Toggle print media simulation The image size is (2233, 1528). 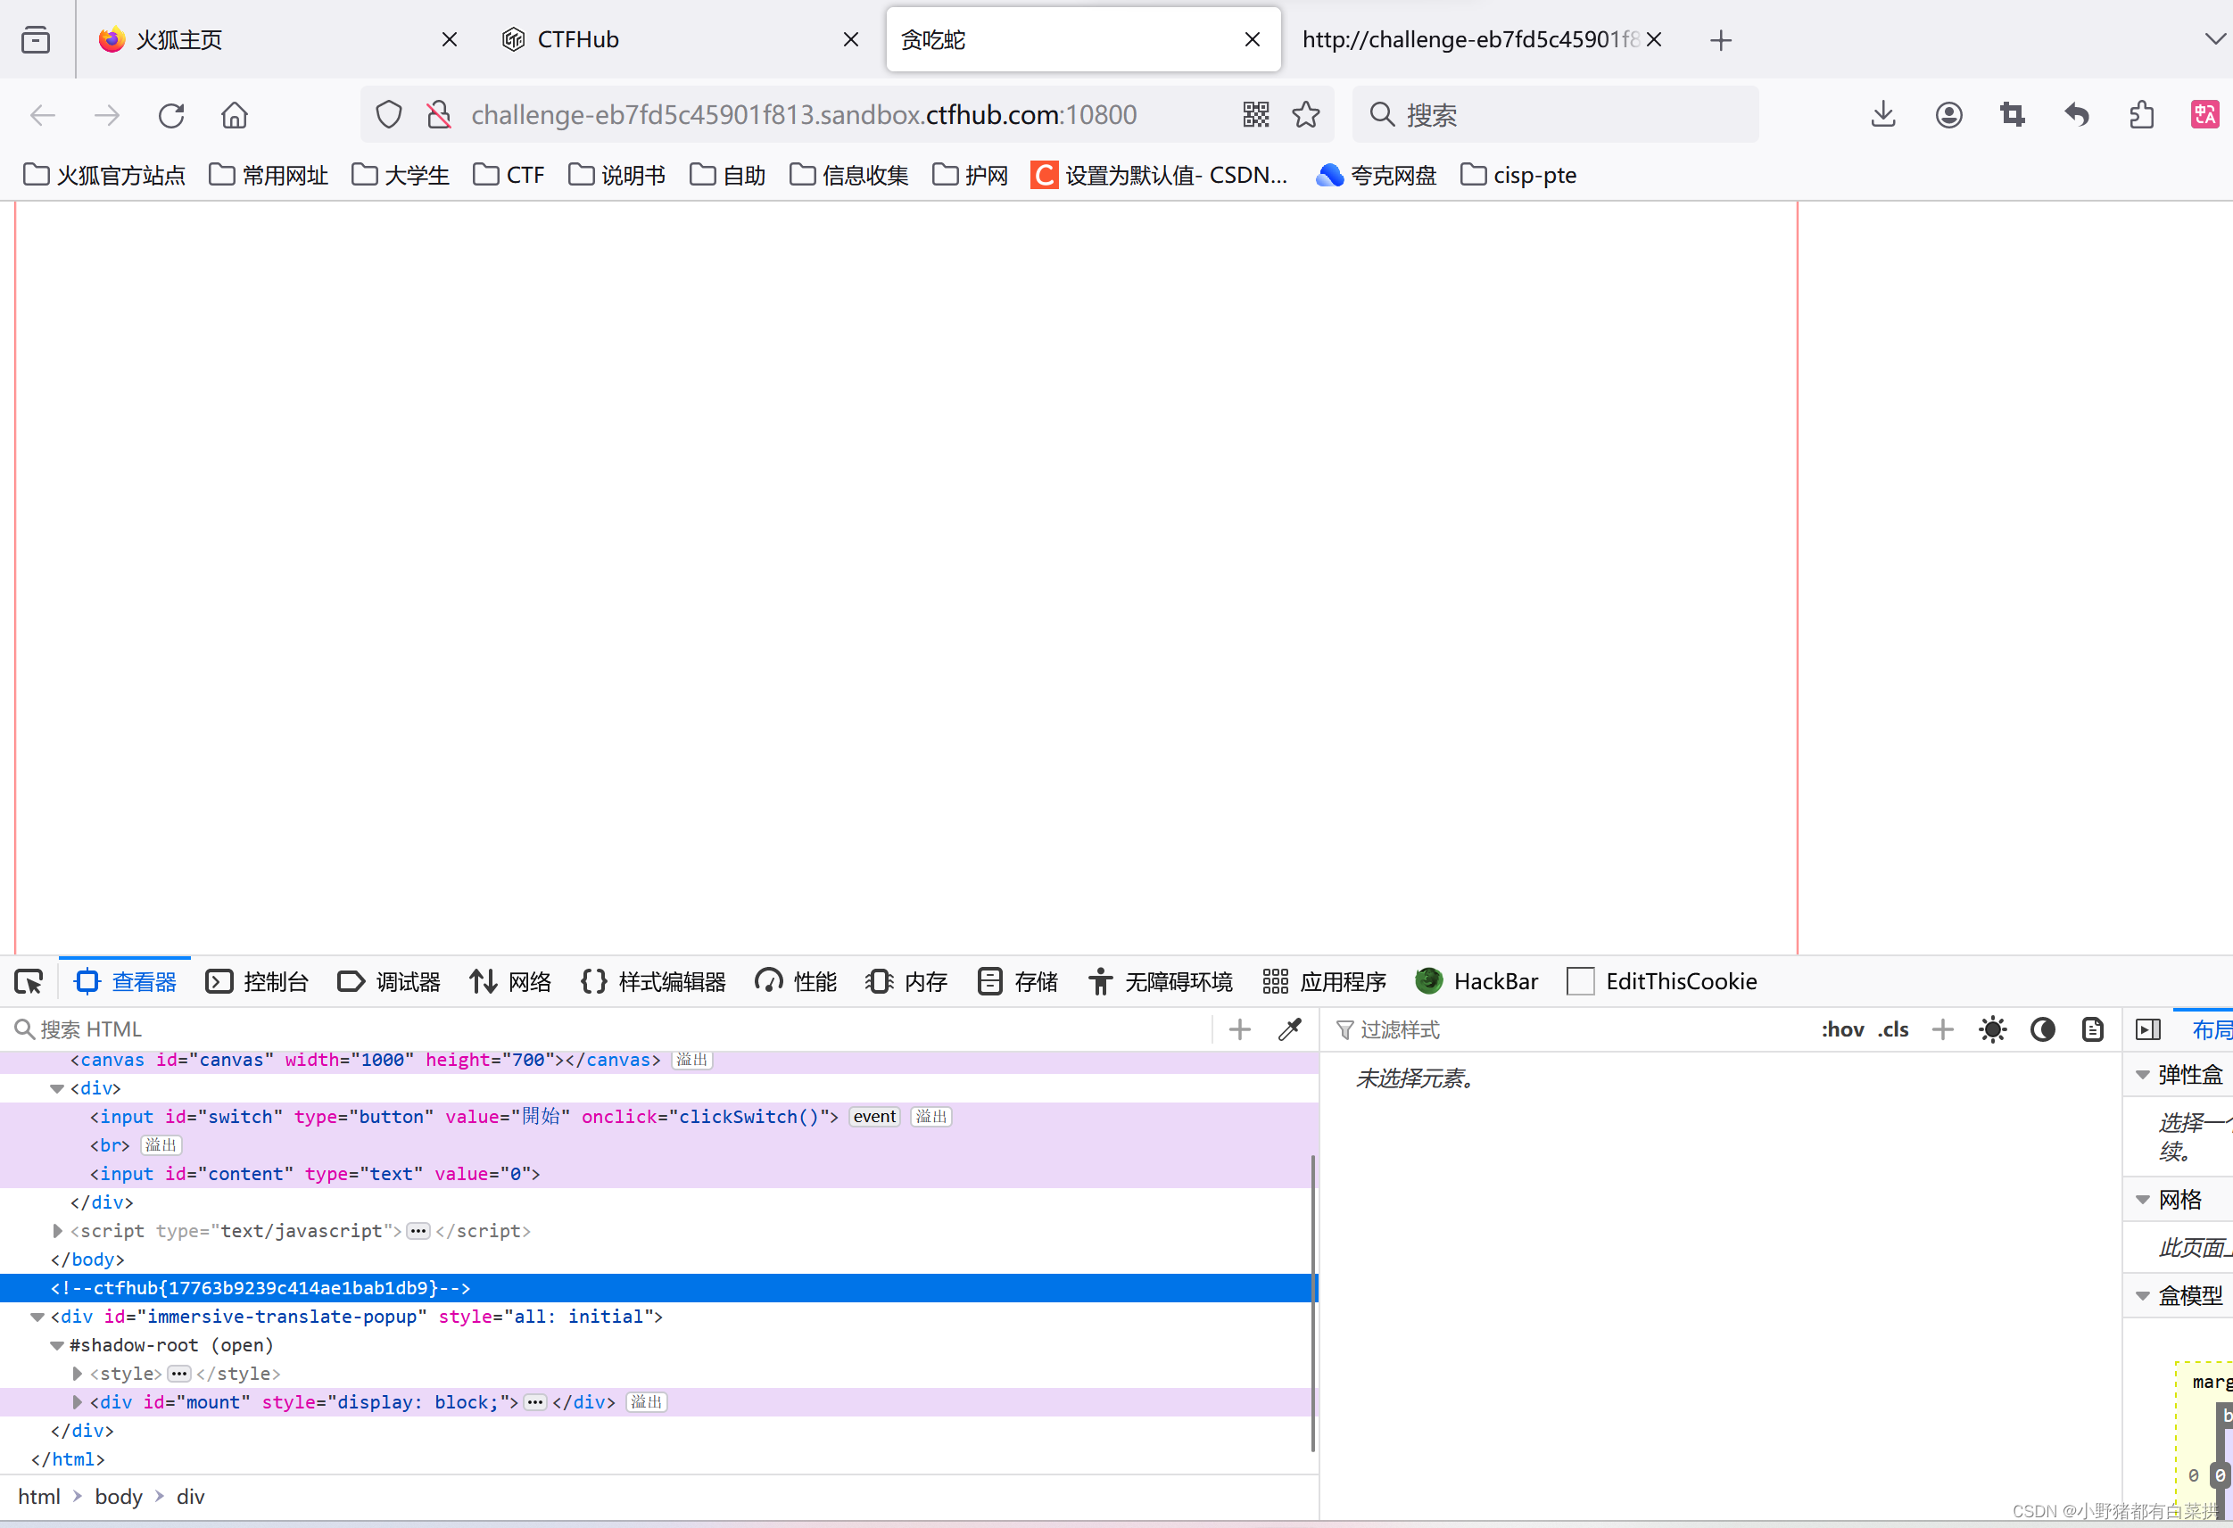pyautogui.click(x=2093, y=1029)
